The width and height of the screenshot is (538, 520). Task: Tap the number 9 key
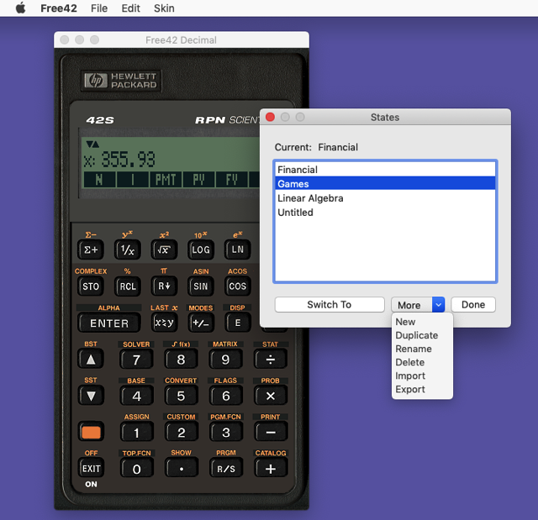(226, 360)
